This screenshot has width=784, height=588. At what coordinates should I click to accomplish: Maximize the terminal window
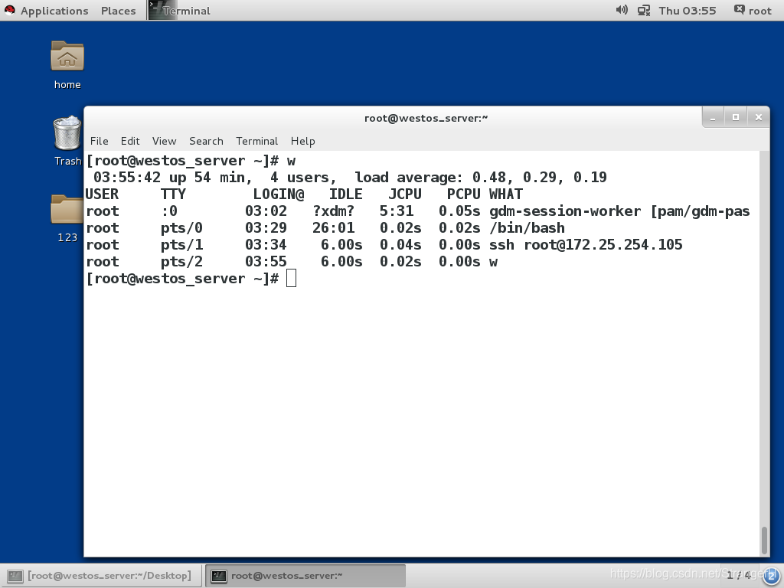click(735, 117)
